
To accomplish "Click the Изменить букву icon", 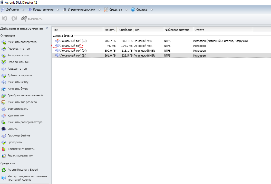I will tap(3, 89).
